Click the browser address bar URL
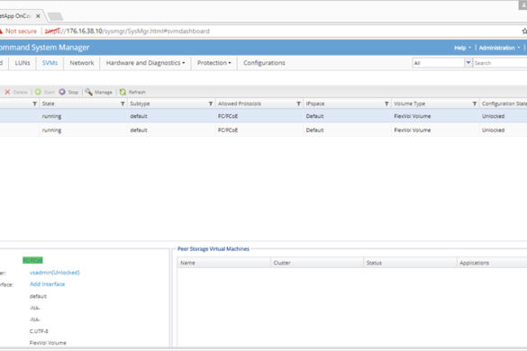This screenshot has height=351, width=527. point(127,31)
